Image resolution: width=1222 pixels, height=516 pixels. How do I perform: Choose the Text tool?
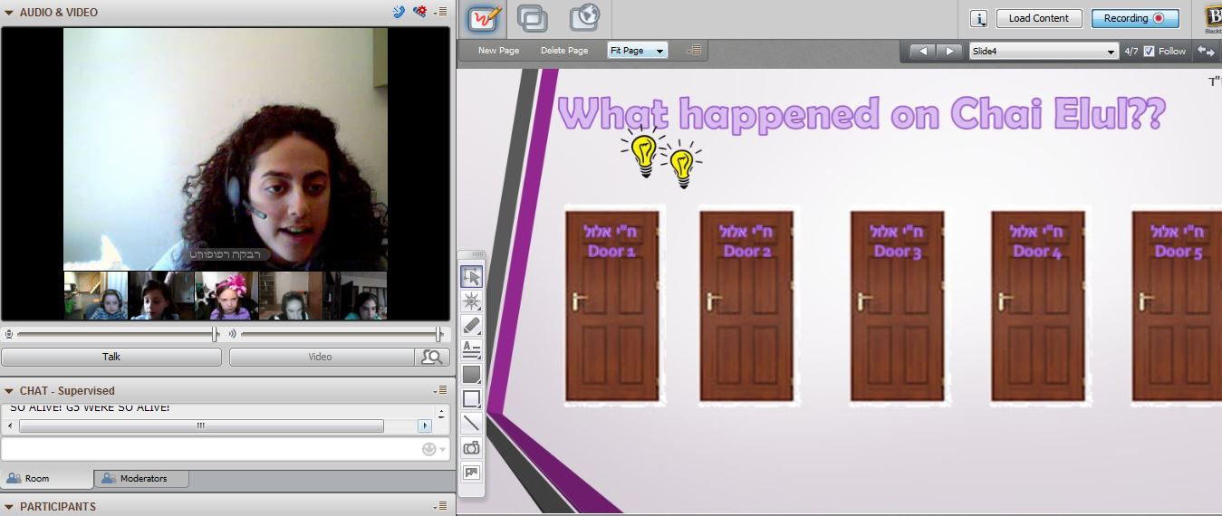471,349
